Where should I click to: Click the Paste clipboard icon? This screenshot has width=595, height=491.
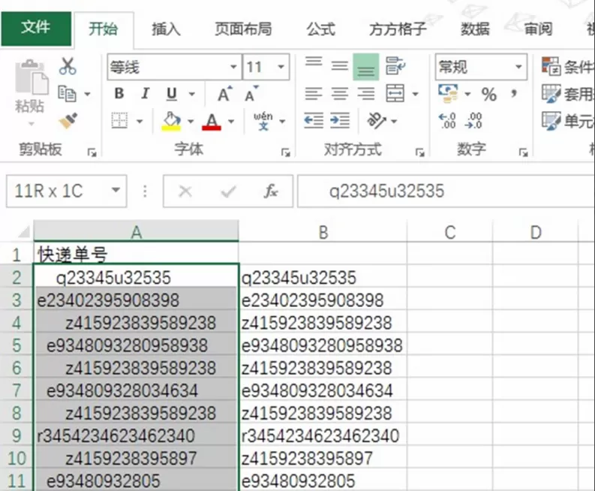(x=31, y=78)
